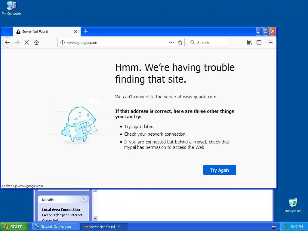Image resolution: width=308 pixels, height=231 pixels.
Task: Click the forward navigation arrow
Action: (x=17, y=42)
